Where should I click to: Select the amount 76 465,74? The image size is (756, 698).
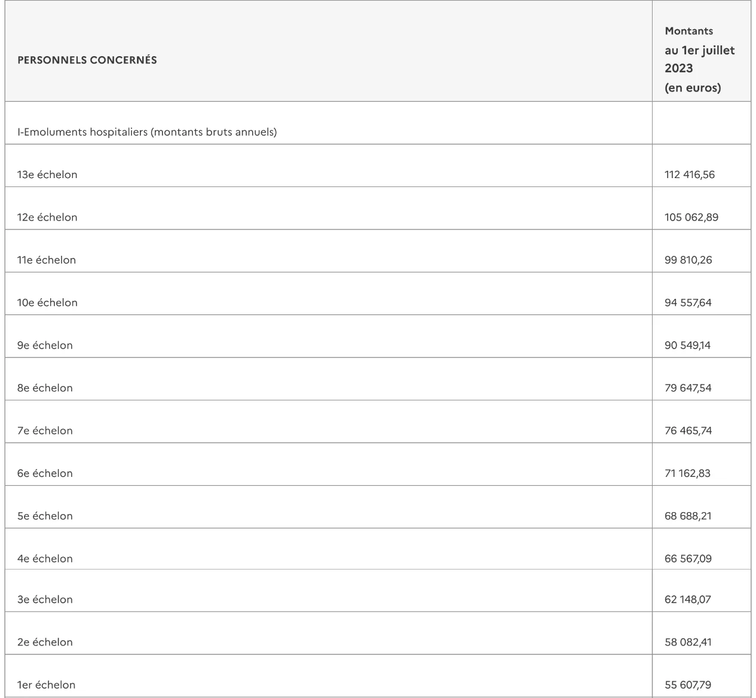pos(688,430)
